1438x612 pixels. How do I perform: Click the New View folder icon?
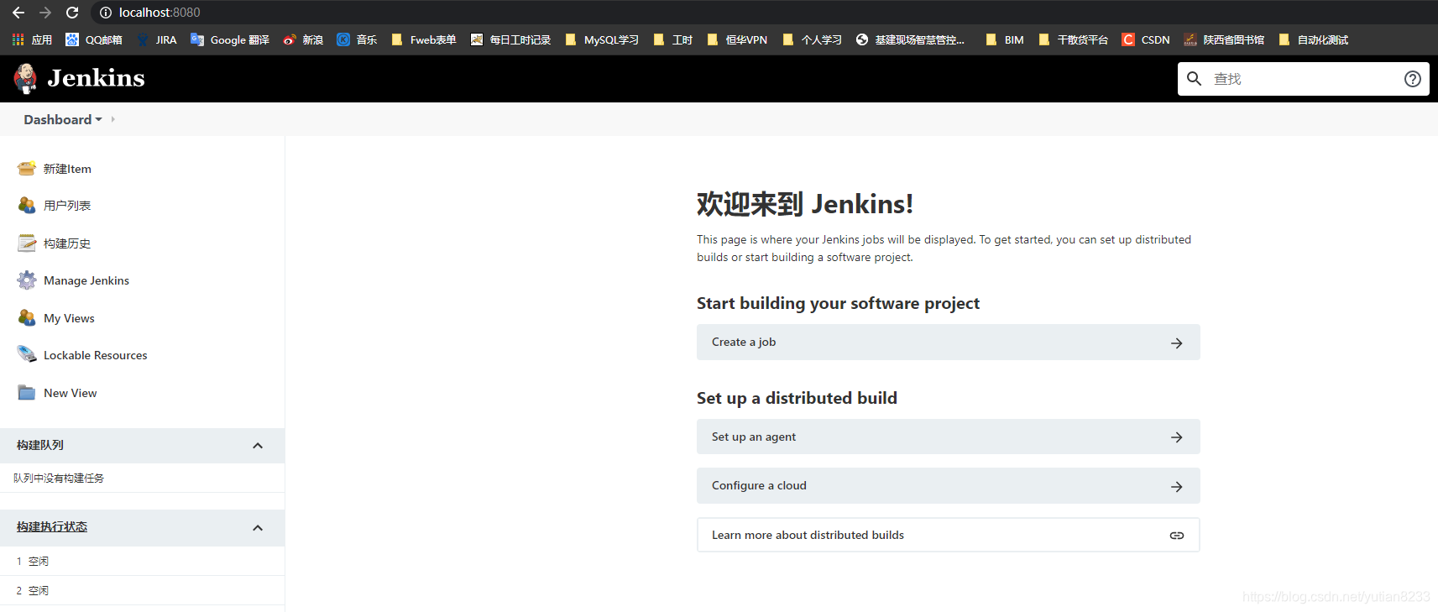(27, 392)
